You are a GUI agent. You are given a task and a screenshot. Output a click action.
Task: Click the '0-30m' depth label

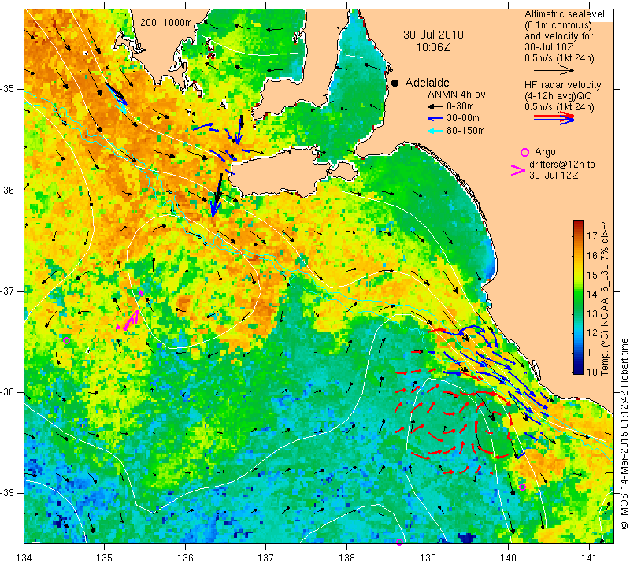(x=460, y=106)
